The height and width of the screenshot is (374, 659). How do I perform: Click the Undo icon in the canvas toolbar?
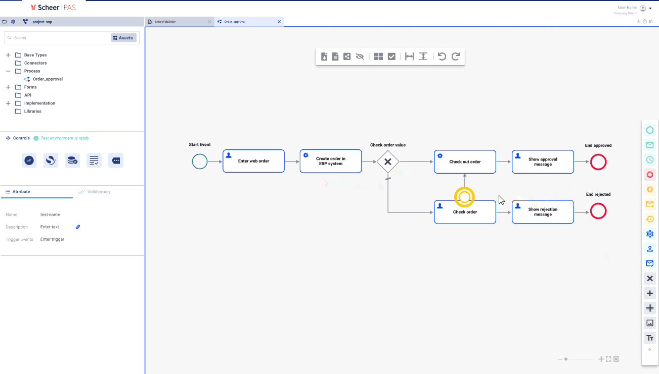point(442,57)
